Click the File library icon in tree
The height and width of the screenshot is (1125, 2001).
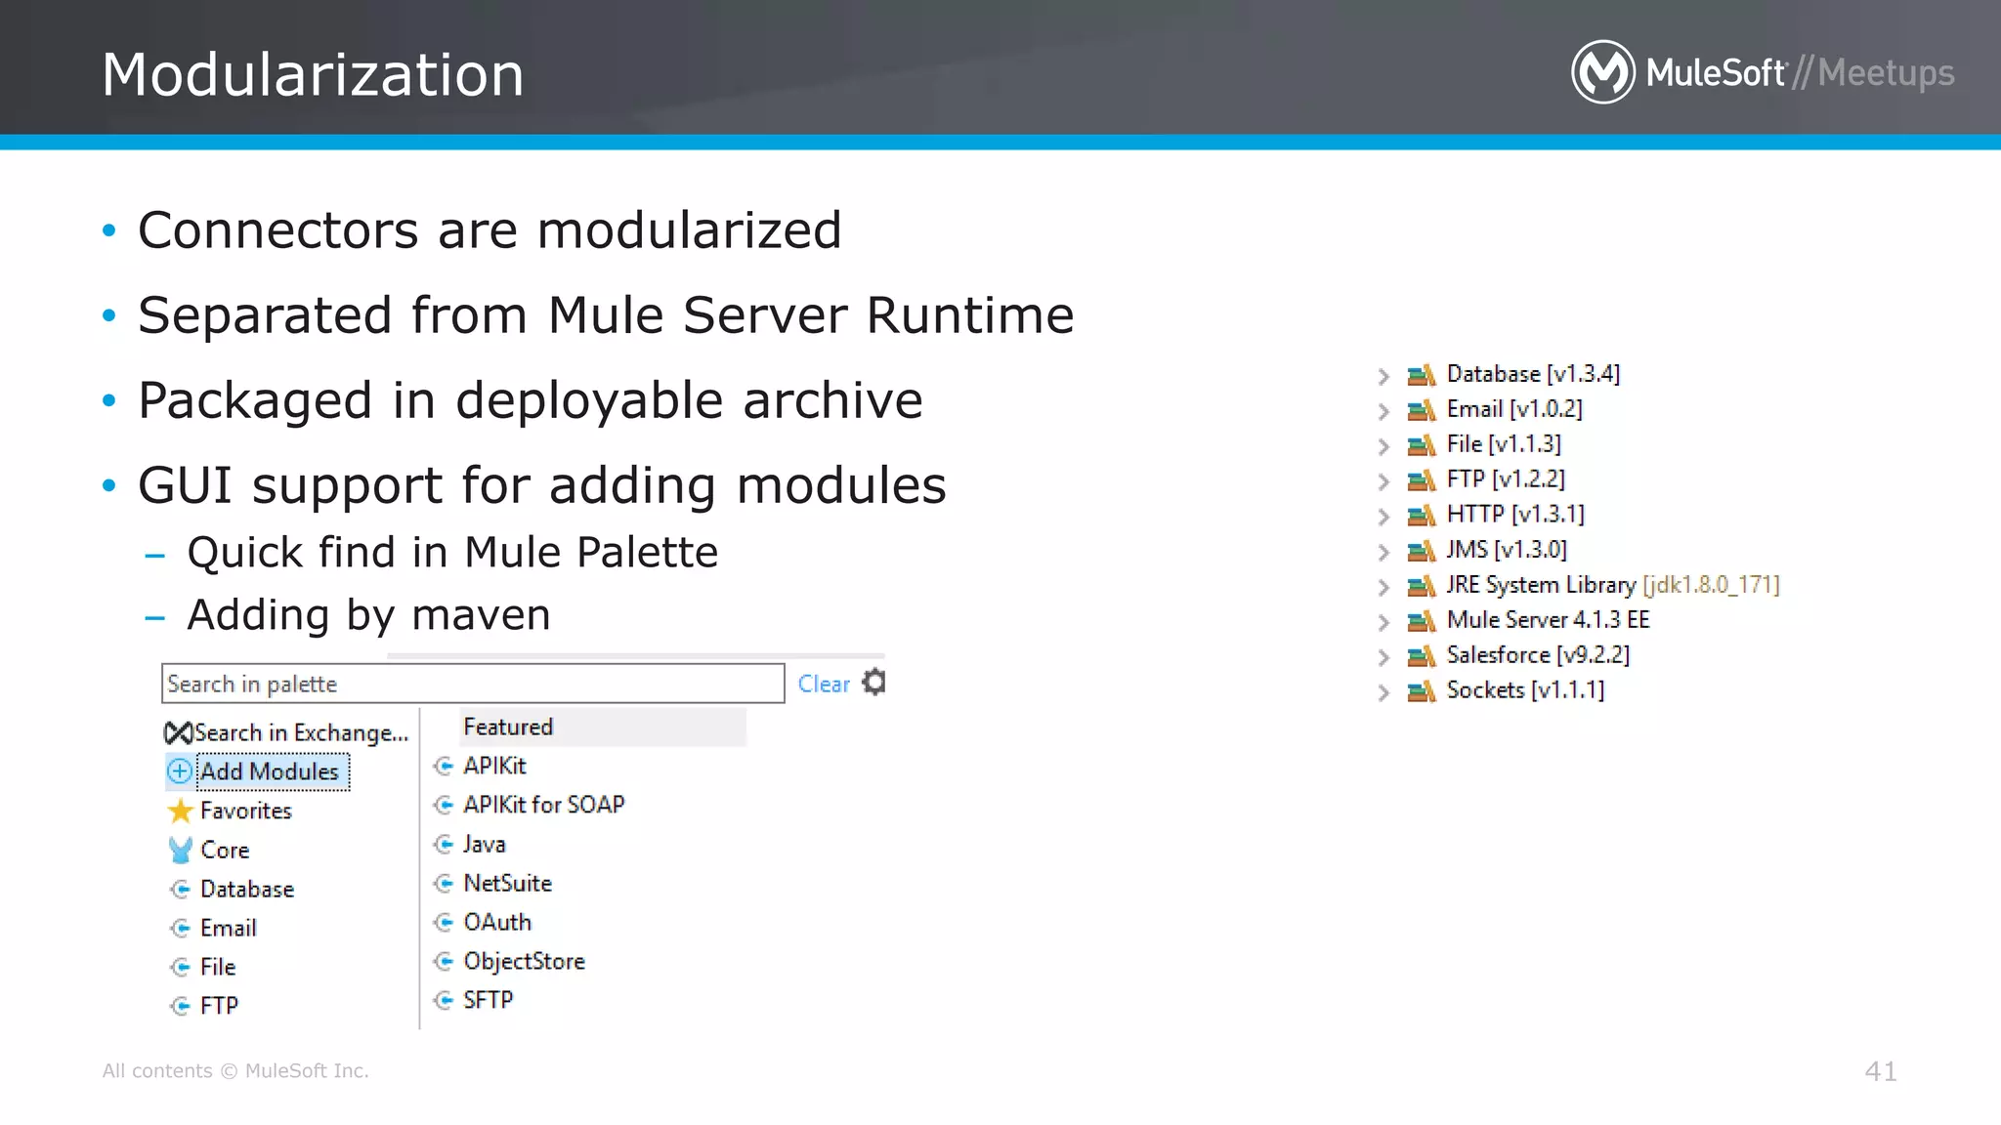[x=1421, y=444]
